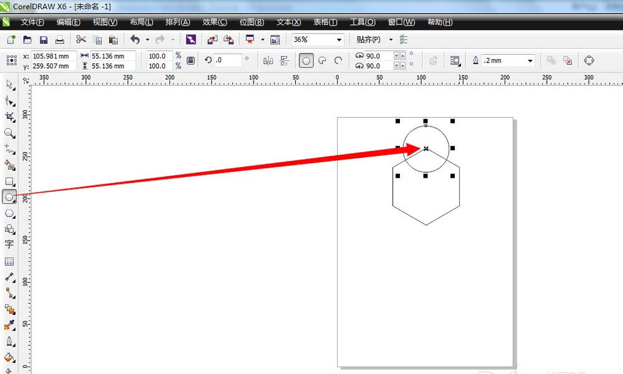Expand the 贴齐(P) snap dropdown
The height and width of the screenshot is (374, 623).
[391, 40]
